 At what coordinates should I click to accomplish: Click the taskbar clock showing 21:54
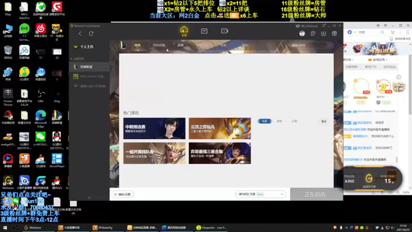[x=403, y=227]
